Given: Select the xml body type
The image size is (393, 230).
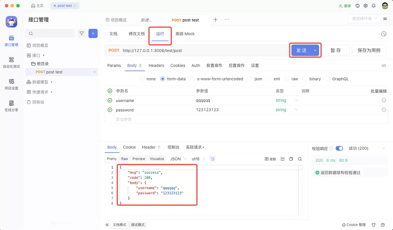Looking at the screenshot, I should tap(274, 79).
